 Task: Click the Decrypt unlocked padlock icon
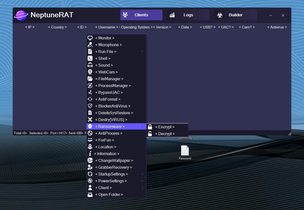click(x=150, y=133)
